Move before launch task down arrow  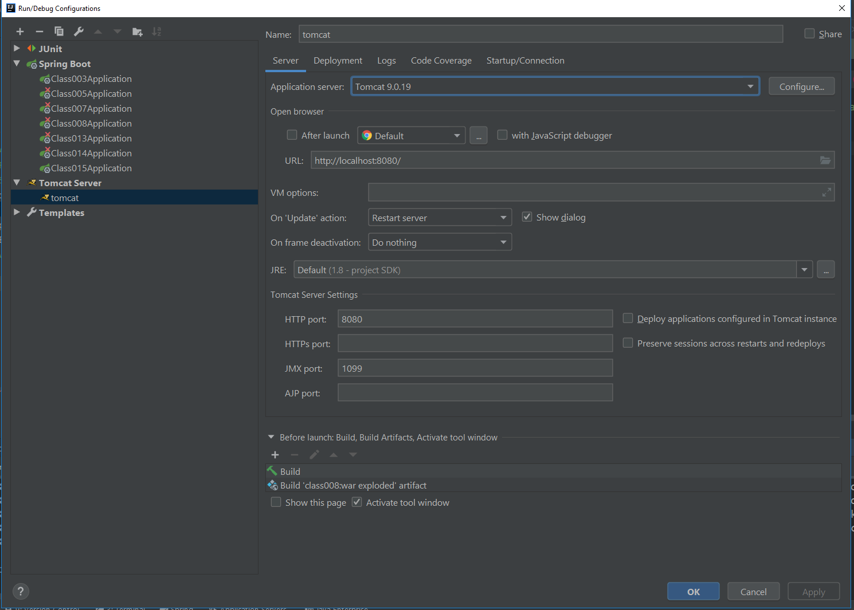pyautogui.click(x=353, y=455)
